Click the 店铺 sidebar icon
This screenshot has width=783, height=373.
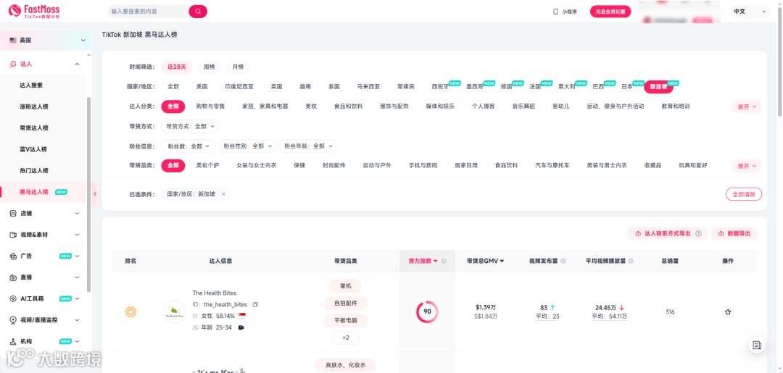(14, 214)
